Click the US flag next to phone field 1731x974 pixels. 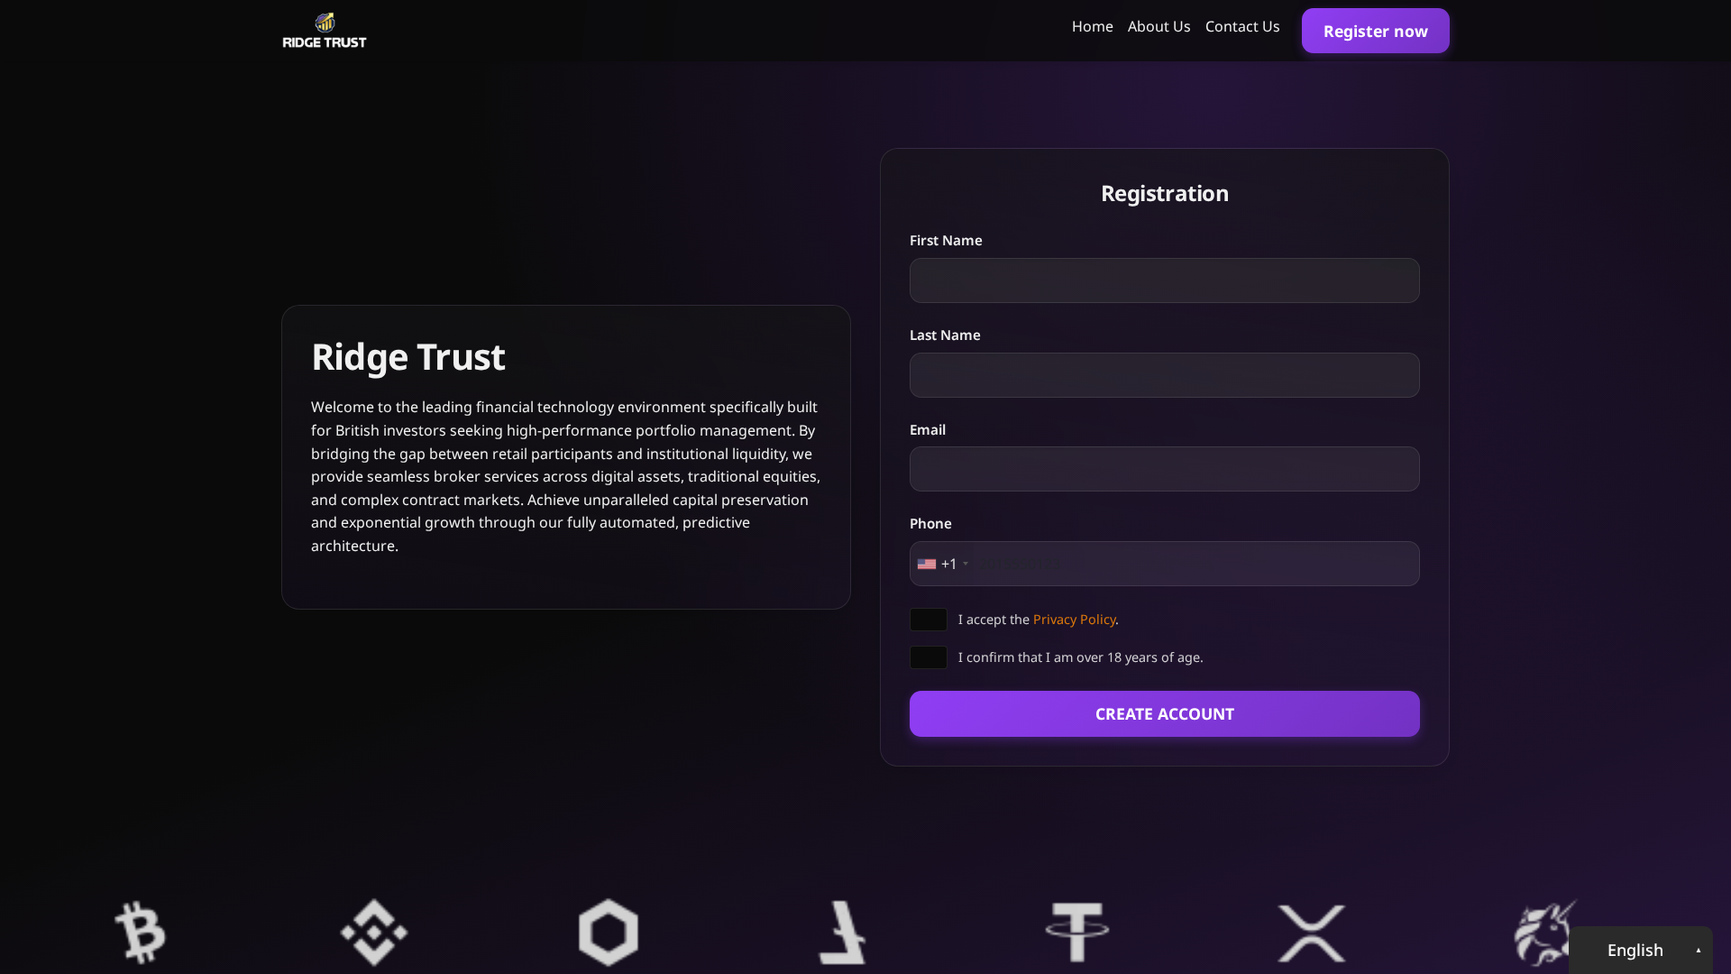coord(926,564)
